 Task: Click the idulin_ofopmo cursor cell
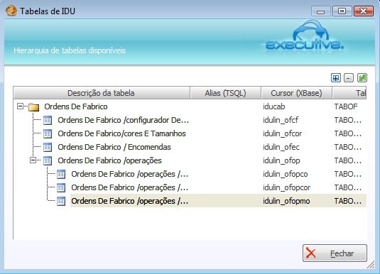coord(286,201)
